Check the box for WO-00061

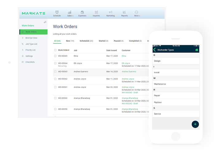click(x=55, y=87)
